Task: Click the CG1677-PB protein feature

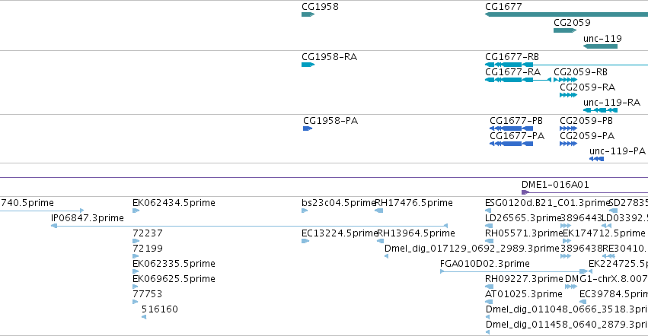Action: 511,128
